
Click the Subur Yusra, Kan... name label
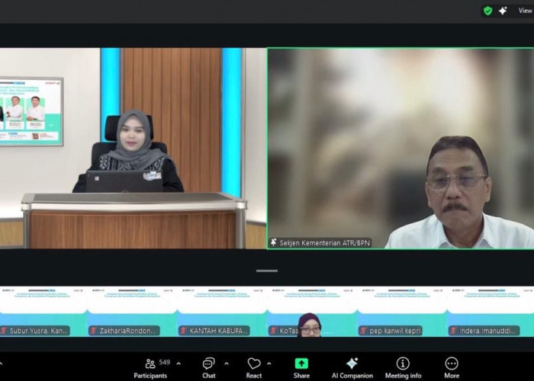point(39,331)
